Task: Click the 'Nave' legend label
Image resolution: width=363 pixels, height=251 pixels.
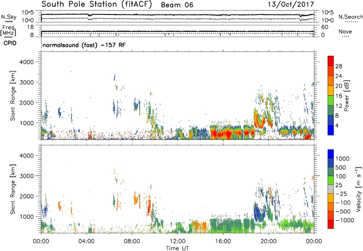Action: tap(345, 31)
